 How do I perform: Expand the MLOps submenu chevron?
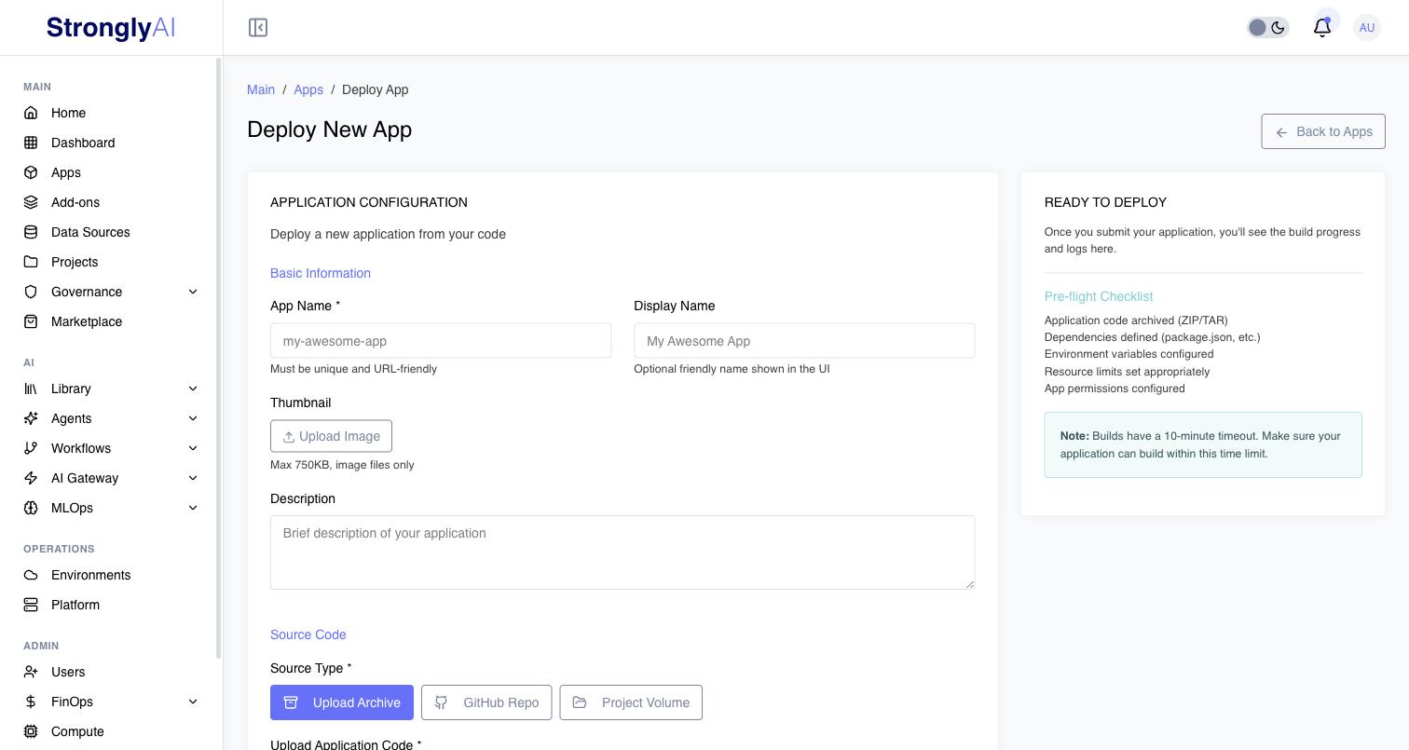193,508
